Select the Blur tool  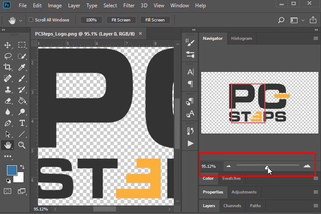tap(8, 112)
